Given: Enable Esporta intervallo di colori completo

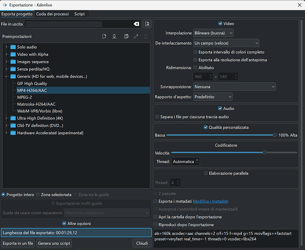Looking at the screenshot, I should click(195, 52).
